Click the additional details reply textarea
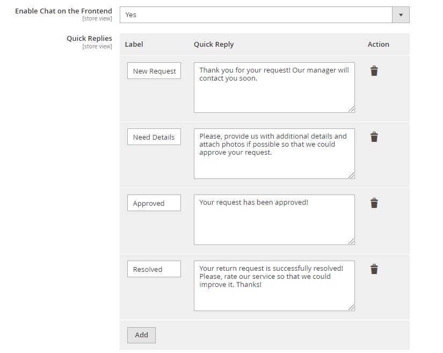Image resolution: width=443 pixels, height=353 pixels. (274, 154)
